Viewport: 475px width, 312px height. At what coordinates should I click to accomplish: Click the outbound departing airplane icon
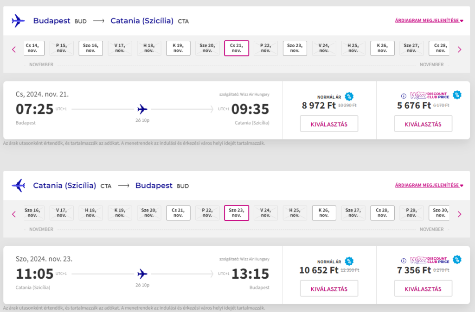(18, 21)
